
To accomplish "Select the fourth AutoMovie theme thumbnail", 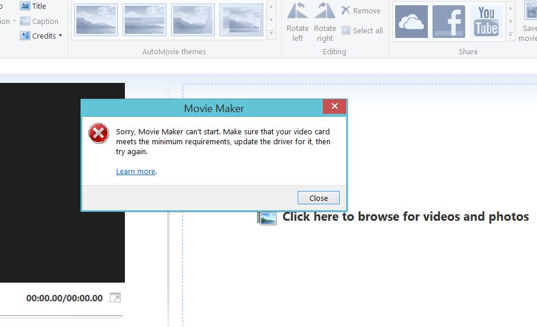I will click(242, 20).
